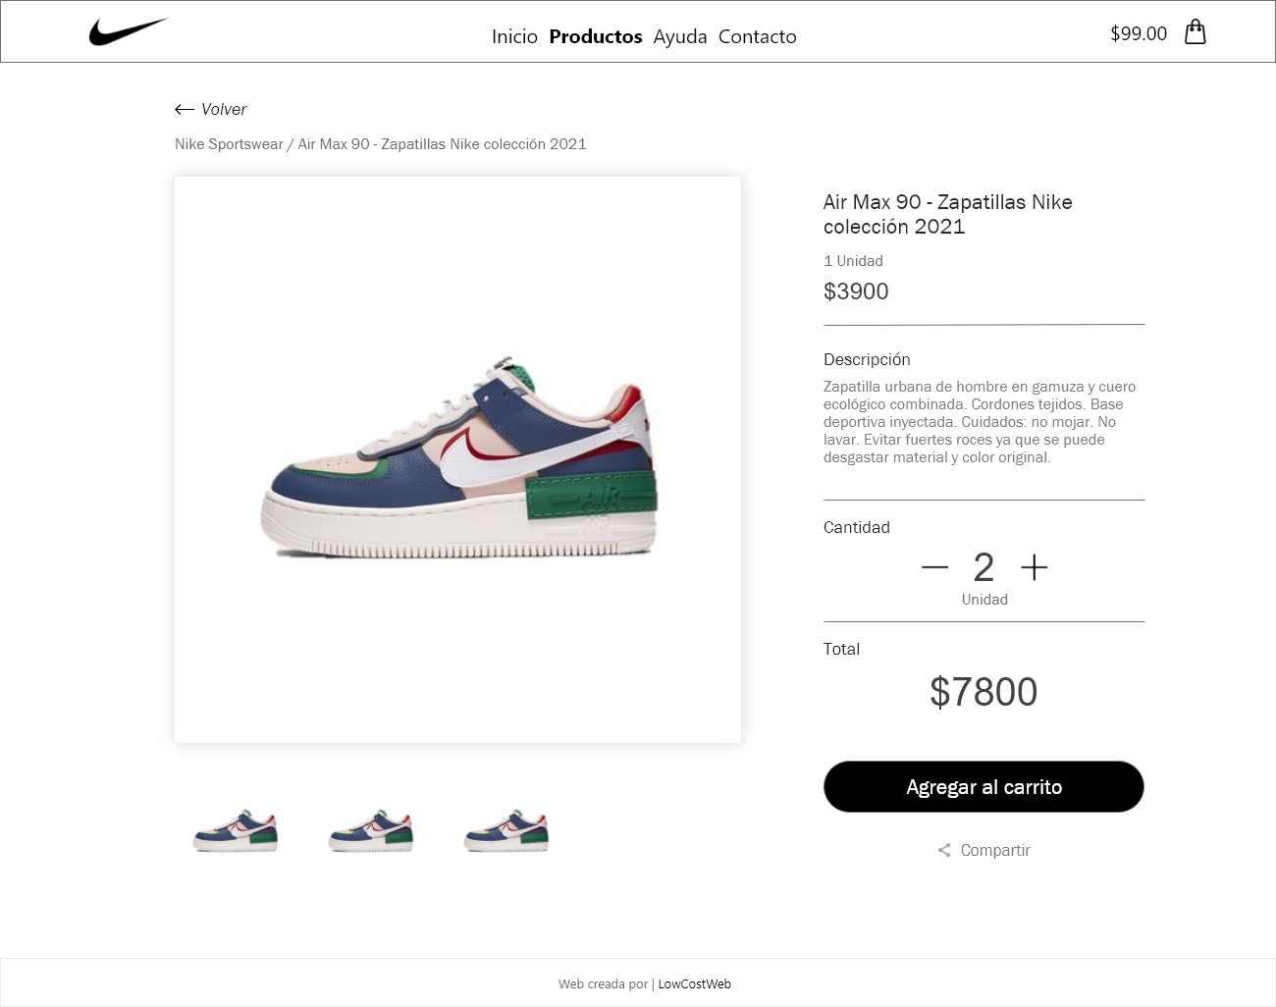Open the shopping bag cart icon
The height and width of the screenshot is (1007, 1276).
[x=1195, y=32]
